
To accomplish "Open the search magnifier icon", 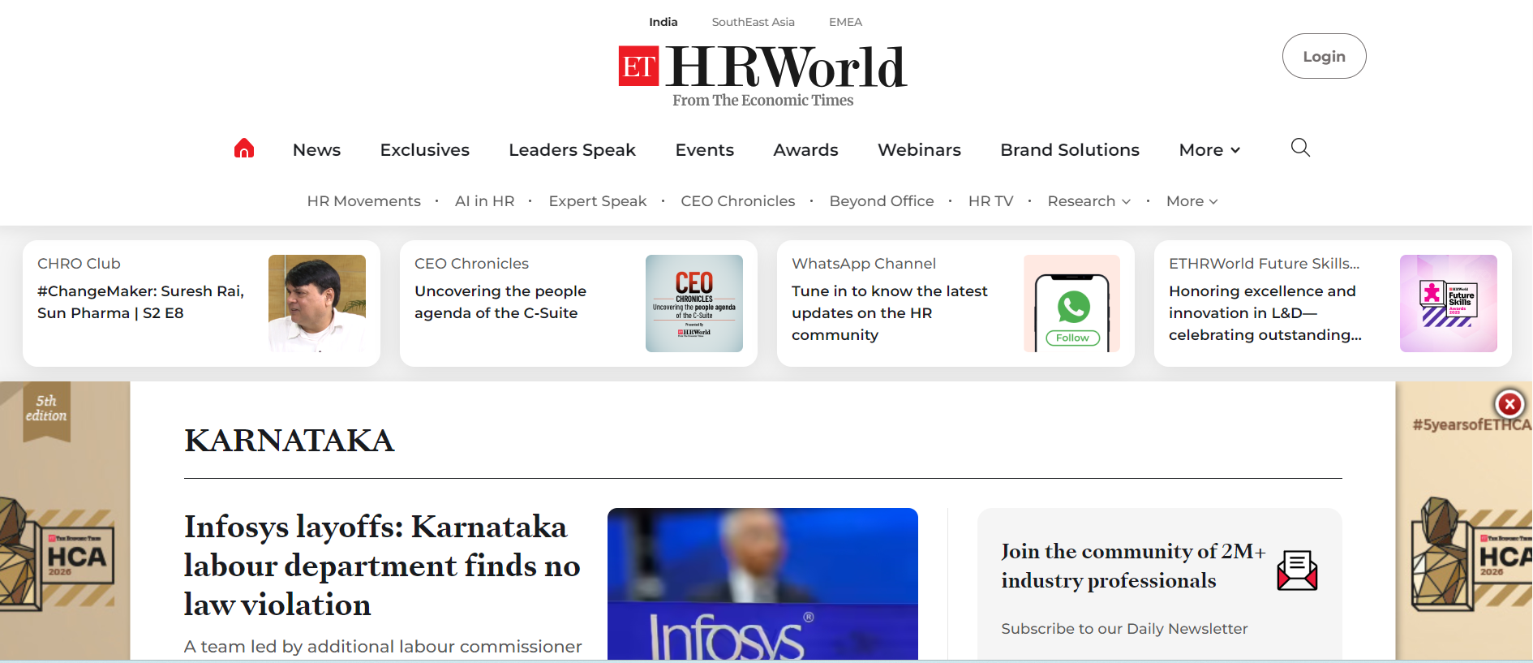I will coord(1300,148).
